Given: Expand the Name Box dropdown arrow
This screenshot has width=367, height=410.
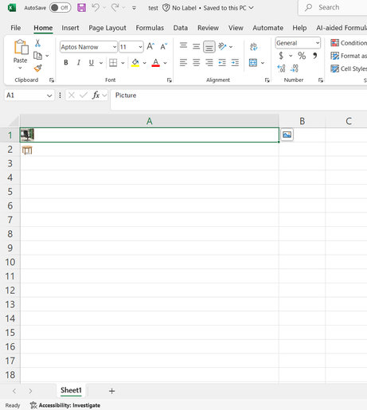Looking at the screenshot, I should 49,96.
